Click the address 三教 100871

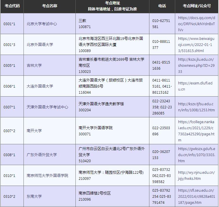point(85,24)
